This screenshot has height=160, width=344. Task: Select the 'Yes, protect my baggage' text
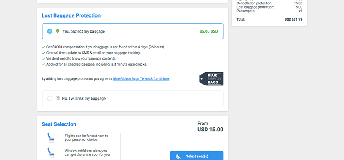click(x=83, y=31)
